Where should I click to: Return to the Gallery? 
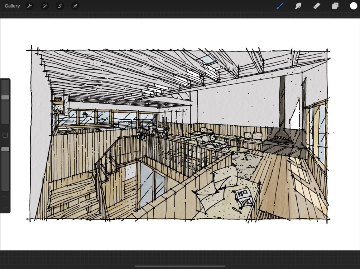pos(12,6)
